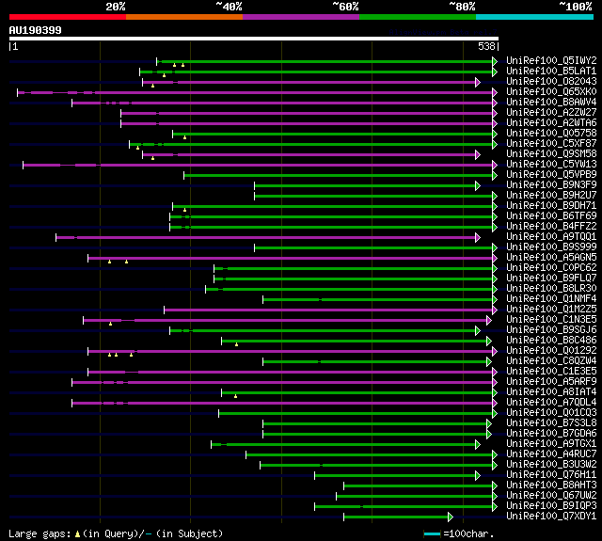This screenshot has width=602, height=541.
Task: Click the cyan ~100% legend segment
Action: (x=535, y=17)
